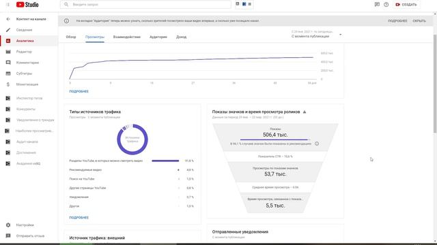This screenshot has height=245, width=437.
Task: Click the Отправить отзыв feedback icon
Action: (8, 236)
